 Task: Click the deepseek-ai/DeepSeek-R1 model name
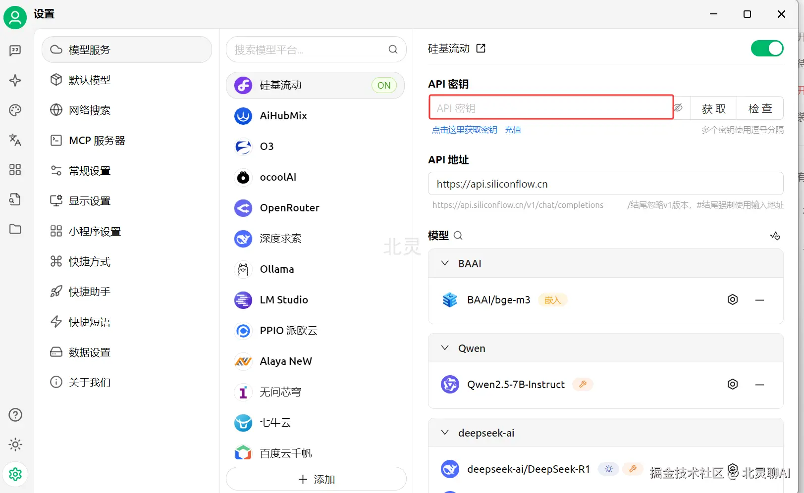pos(529,469)
